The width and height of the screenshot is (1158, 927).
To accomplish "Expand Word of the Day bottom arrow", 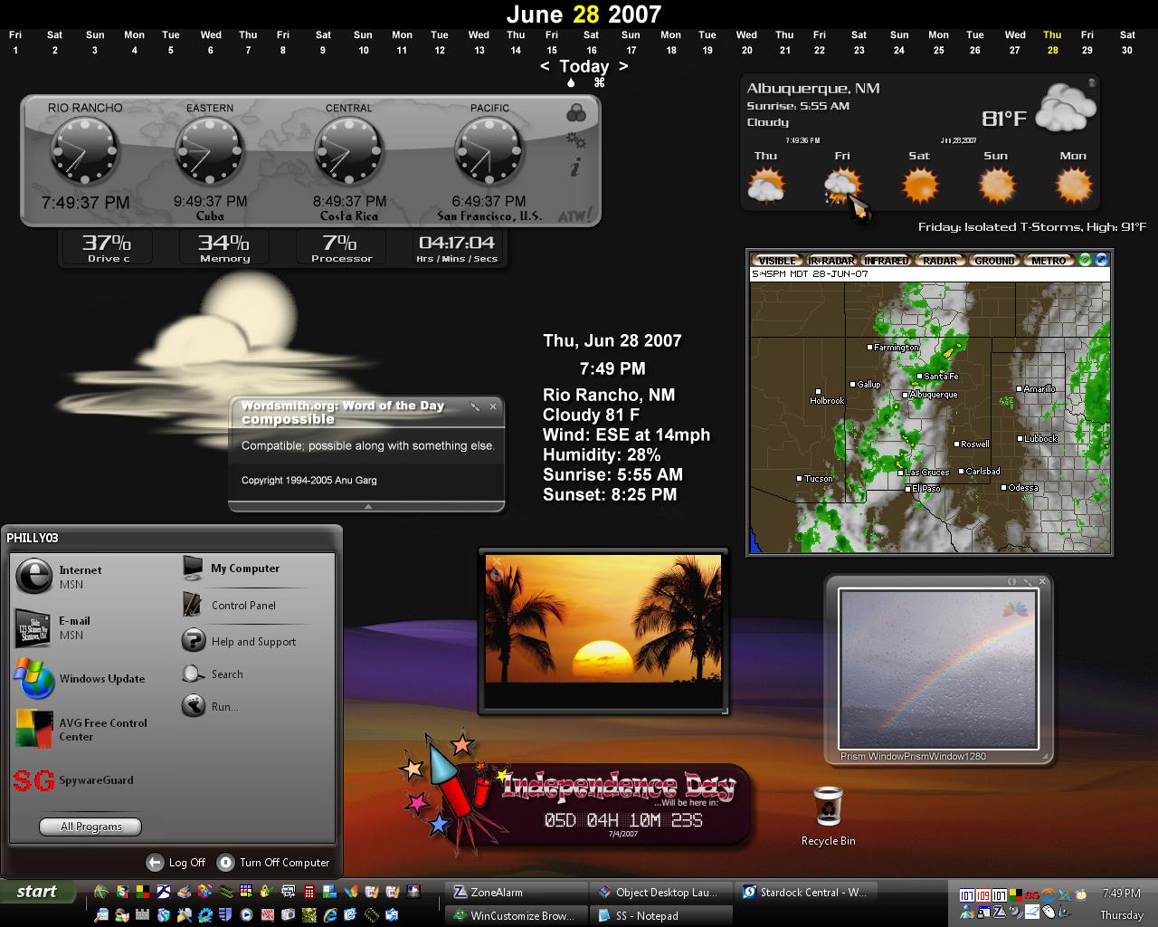I will pyautogui.click(x=367, y=507).
